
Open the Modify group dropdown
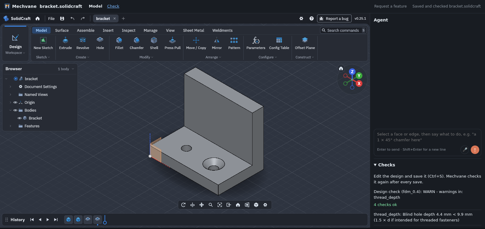(x=146, y=57)
